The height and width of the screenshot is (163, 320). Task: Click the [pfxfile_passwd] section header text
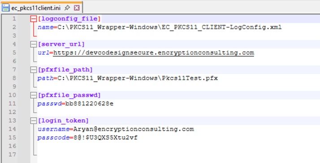coord(69,95)
